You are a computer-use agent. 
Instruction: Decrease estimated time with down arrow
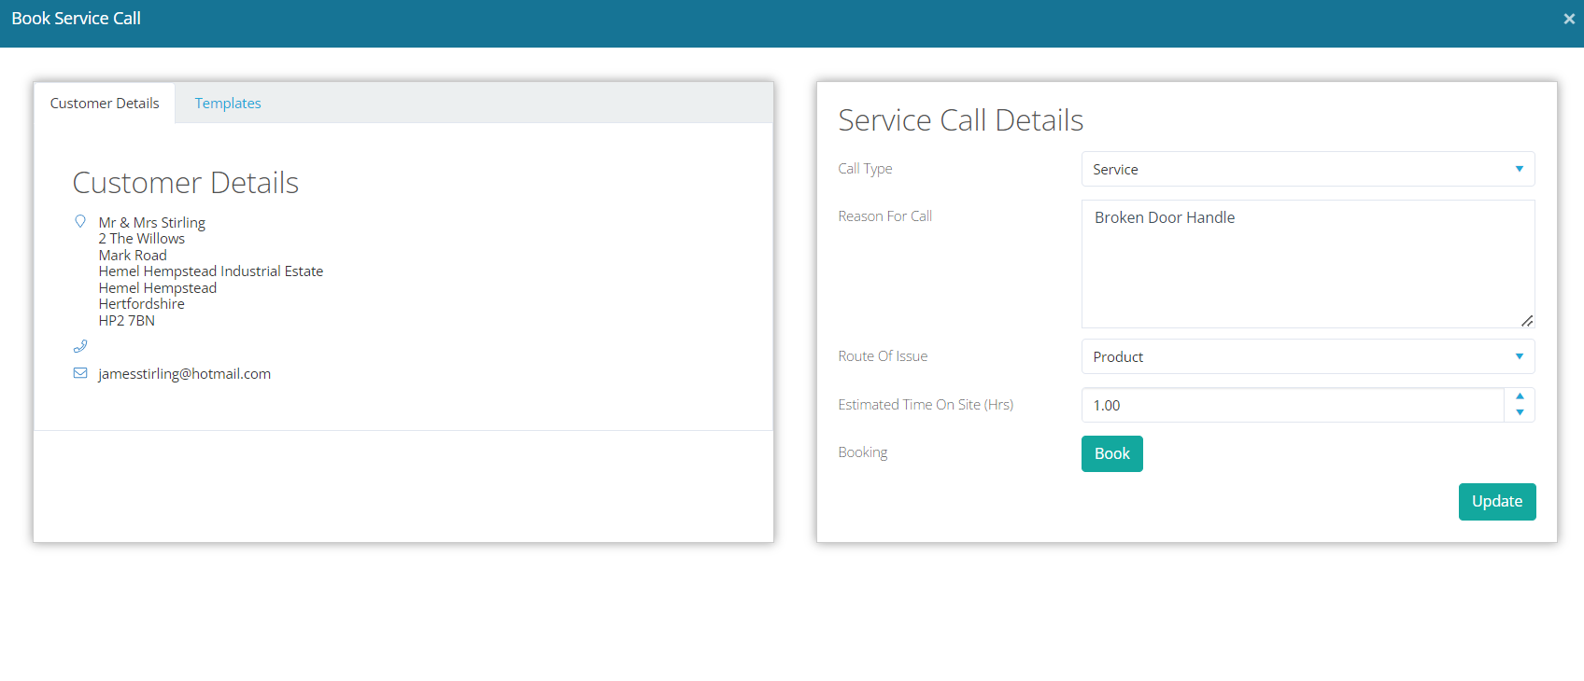coord(1520,412)
